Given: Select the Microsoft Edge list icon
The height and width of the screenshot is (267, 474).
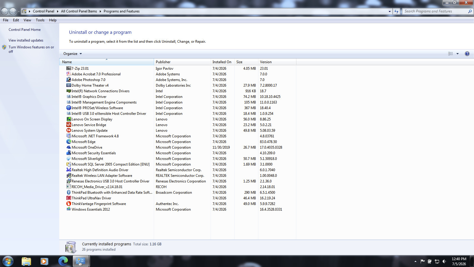Looking at the screenshot, I should tap(69, 142).
